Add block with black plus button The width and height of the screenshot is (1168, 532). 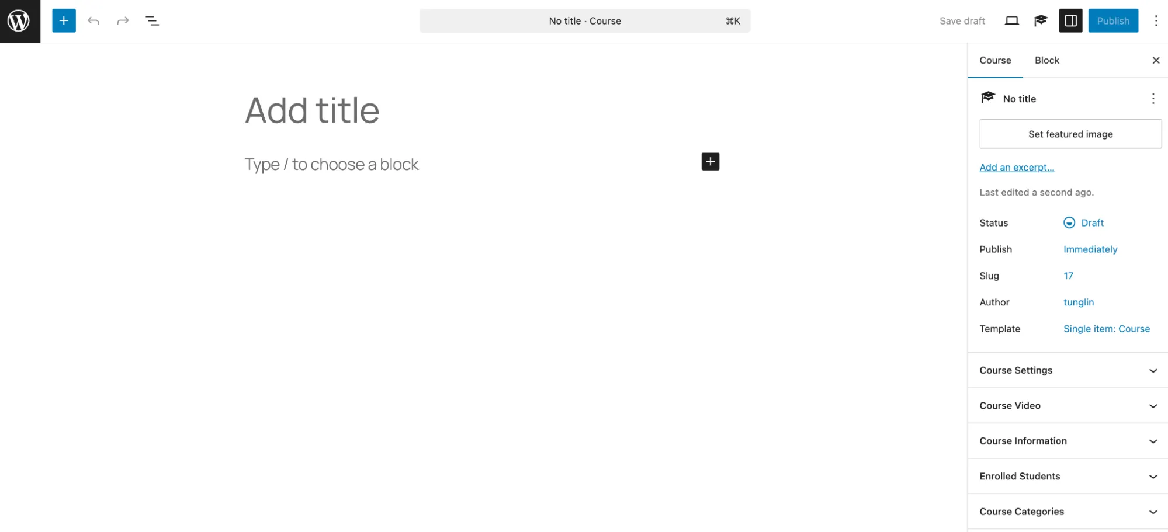coord(710,162)
